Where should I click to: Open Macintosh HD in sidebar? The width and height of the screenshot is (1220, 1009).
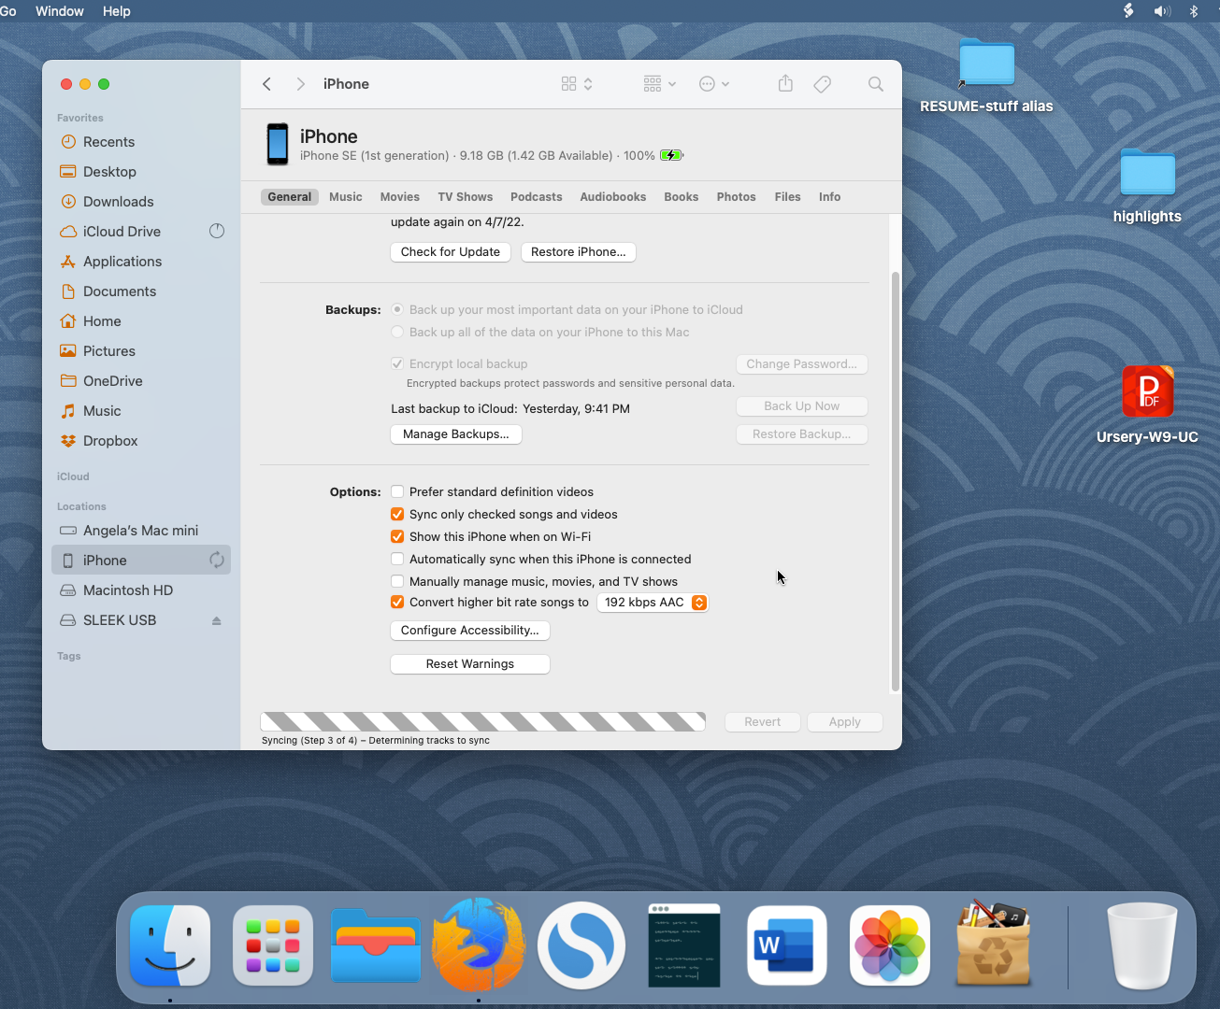(x=141, y=590)
